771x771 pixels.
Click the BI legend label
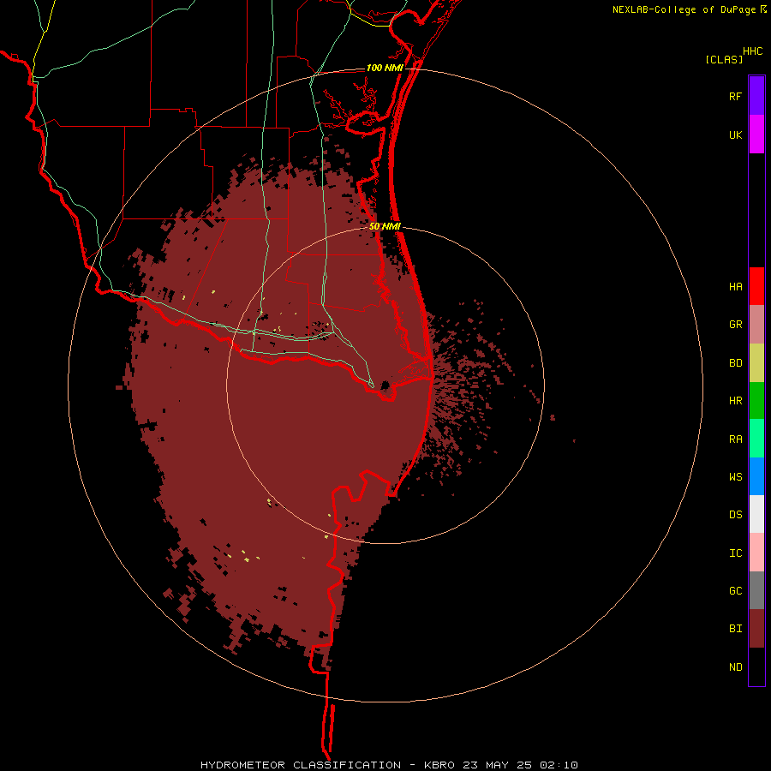pos(735,629)
